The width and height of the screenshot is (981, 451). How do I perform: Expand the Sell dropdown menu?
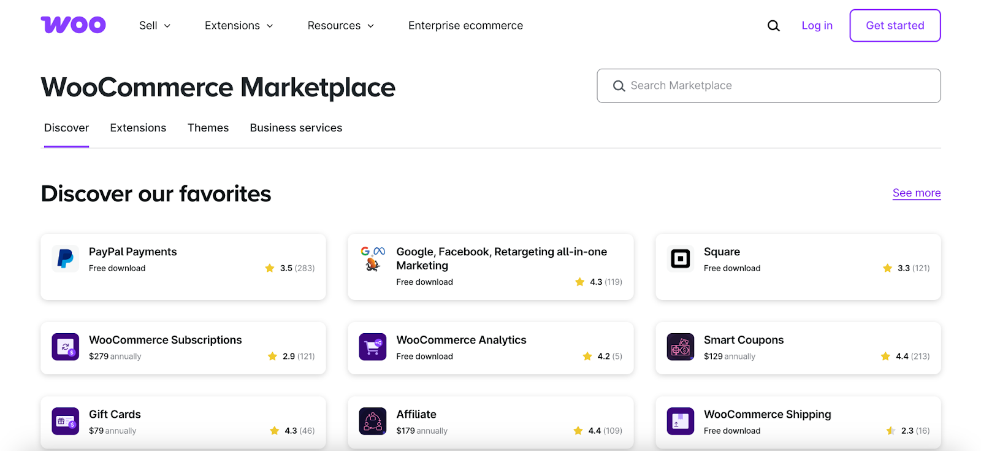point(155,26)
